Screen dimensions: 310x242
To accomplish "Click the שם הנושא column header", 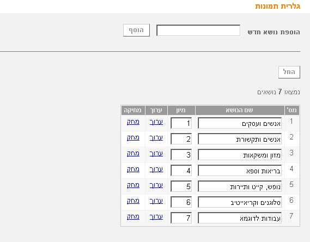I will [240, 110].
